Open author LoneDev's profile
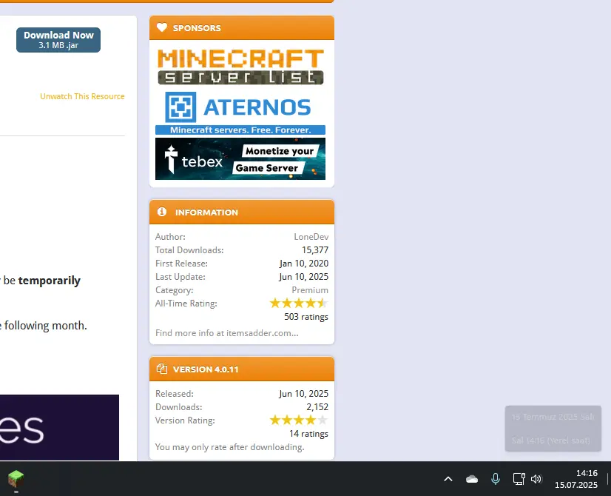Image resolution: width=611 pixels, height=496 pixels. pos(311,237)
